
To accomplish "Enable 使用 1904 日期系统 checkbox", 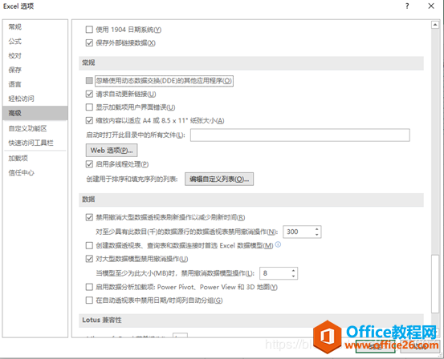I will click(89, 30).
